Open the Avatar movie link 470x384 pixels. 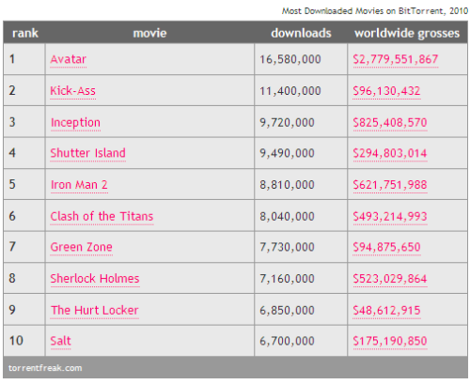point(69,59)
